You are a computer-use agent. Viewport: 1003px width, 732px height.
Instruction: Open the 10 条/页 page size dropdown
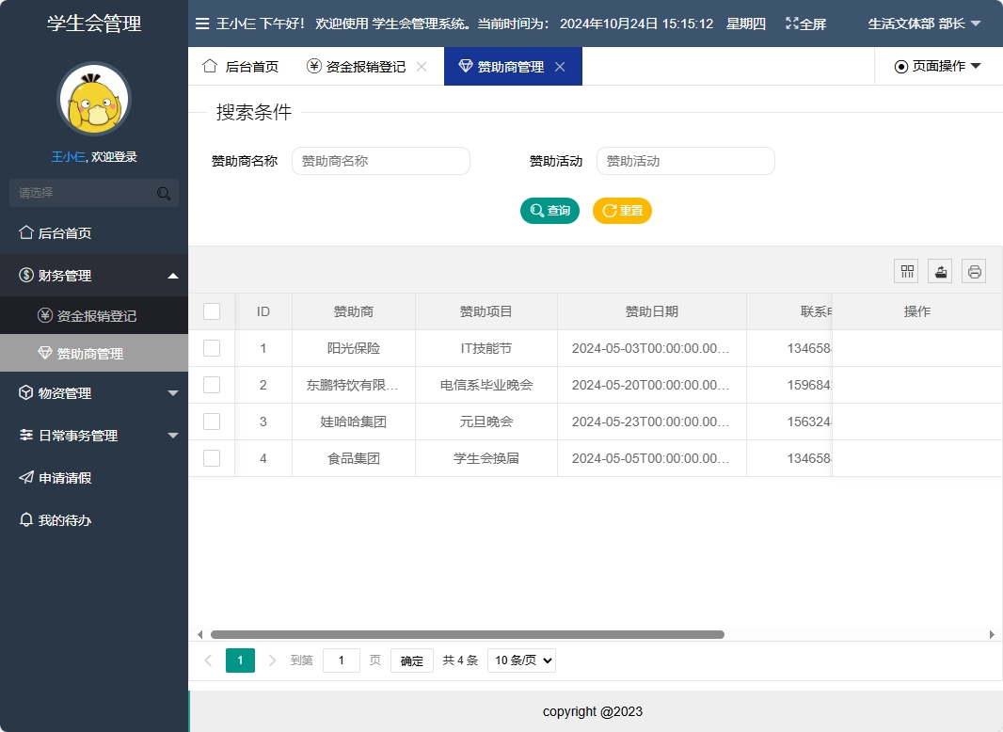[521, 660]
